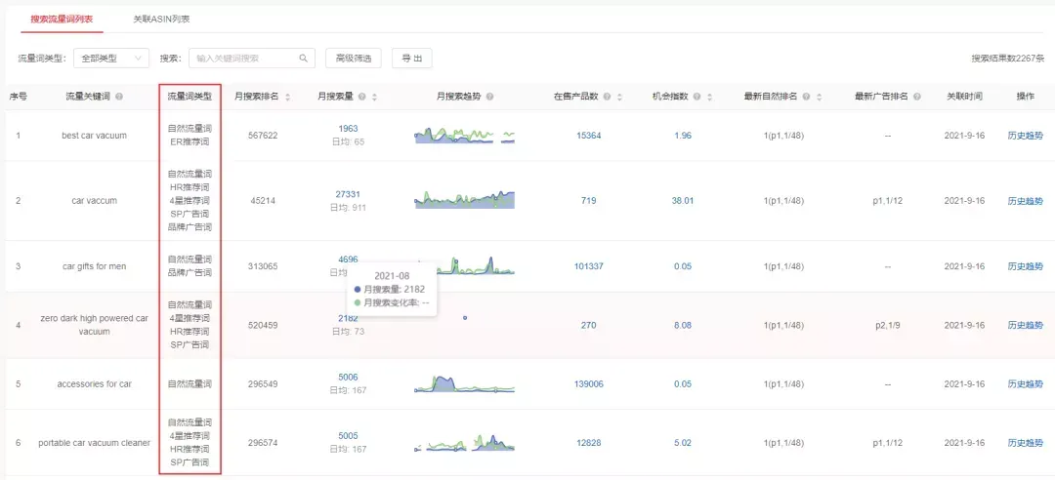Click search rank 313065
This screenshot has width=1055, height=480.
point(263,266)
